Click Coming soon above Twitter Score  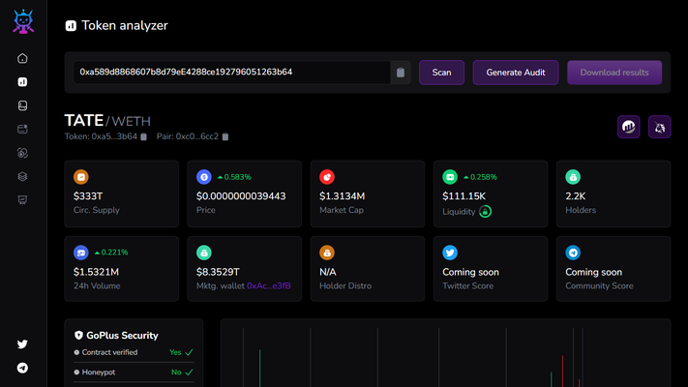click(470, 272)
